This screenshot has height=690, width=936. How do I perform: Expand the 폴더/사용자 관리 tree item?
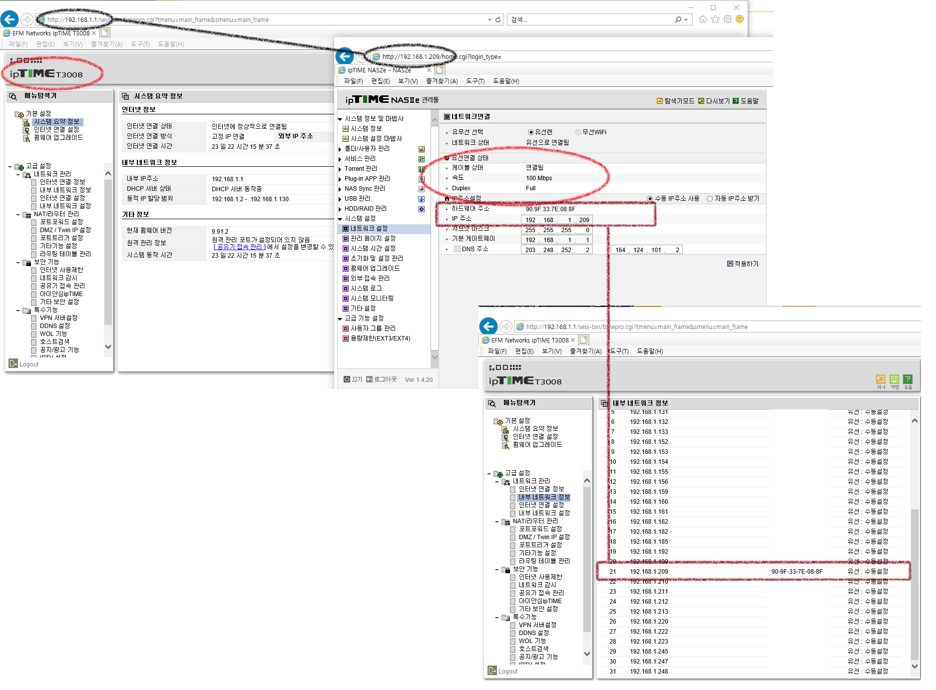340,149
